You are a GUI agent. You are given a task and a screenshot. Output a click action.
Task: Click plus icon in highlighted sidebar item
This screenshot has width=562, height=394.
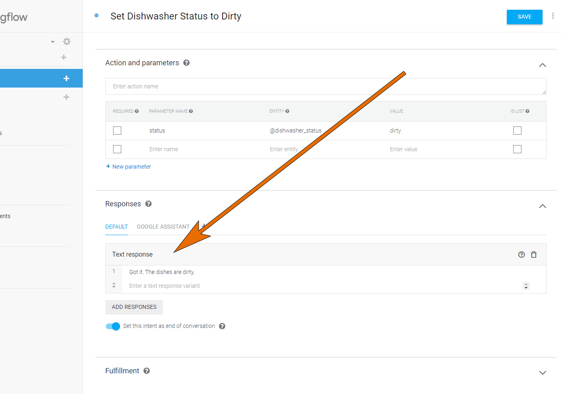[66, 78]
